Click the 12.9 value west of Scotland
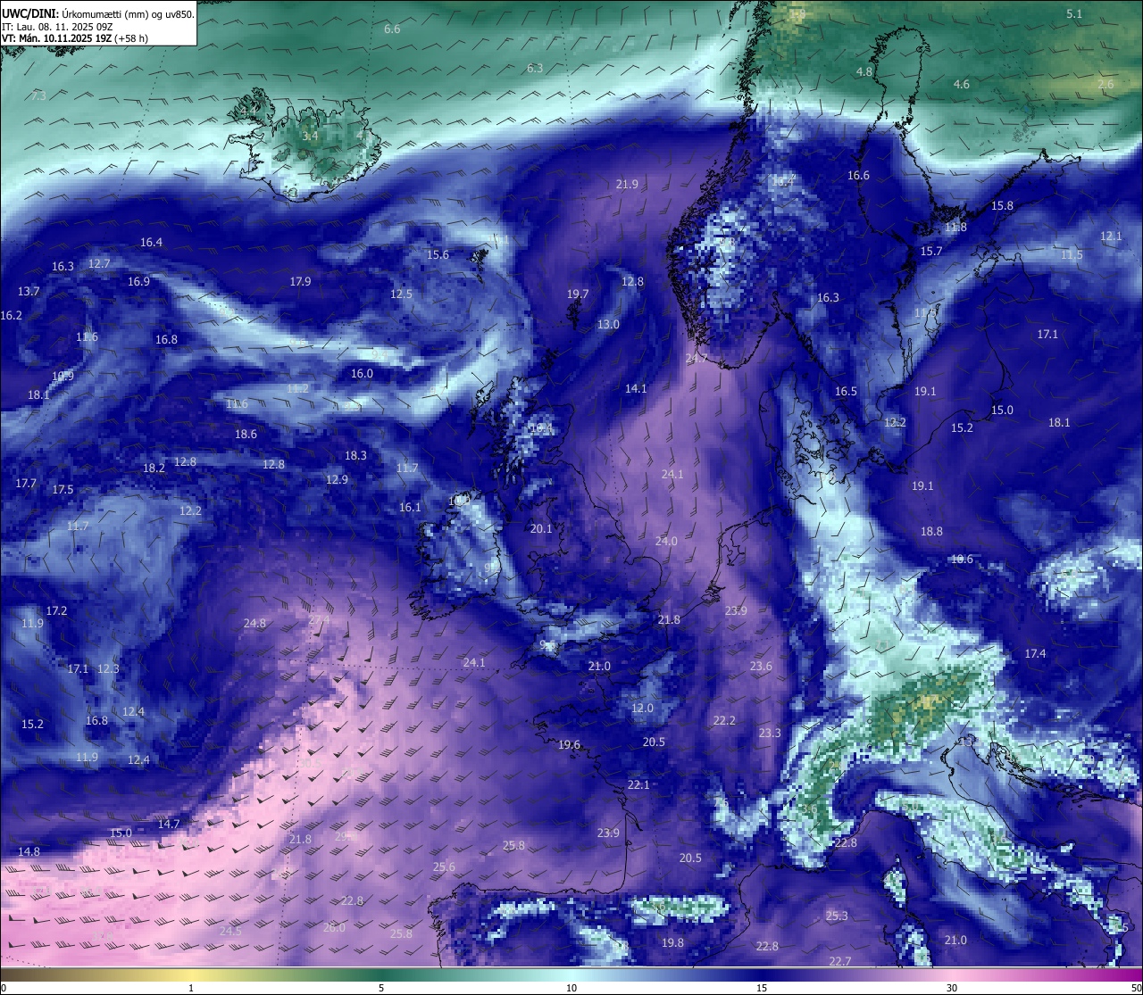Screen dimensions: 1143x995 pos(337,480)
